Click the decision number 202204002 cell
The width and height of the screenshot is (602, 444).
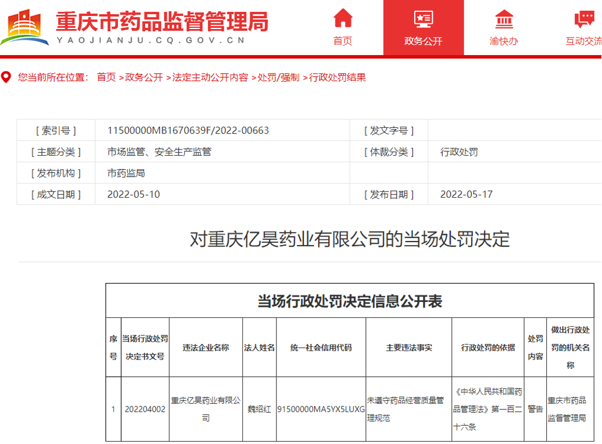145,409
